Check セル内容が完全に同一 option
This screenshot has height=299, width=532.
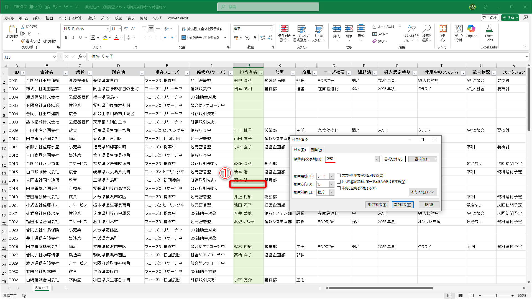tap(339, 182)
